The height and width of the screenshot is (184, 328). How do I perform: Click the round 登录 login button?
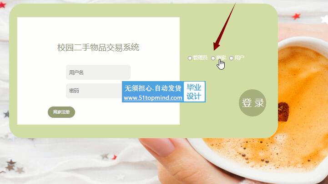click(x=252, y=103)
